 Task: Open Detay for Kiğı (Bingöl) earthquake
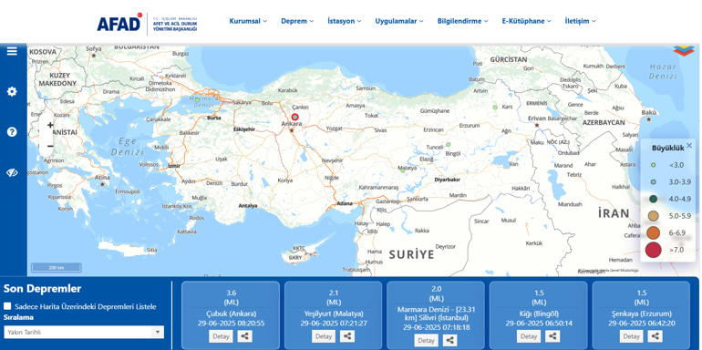tap(529, 336)
